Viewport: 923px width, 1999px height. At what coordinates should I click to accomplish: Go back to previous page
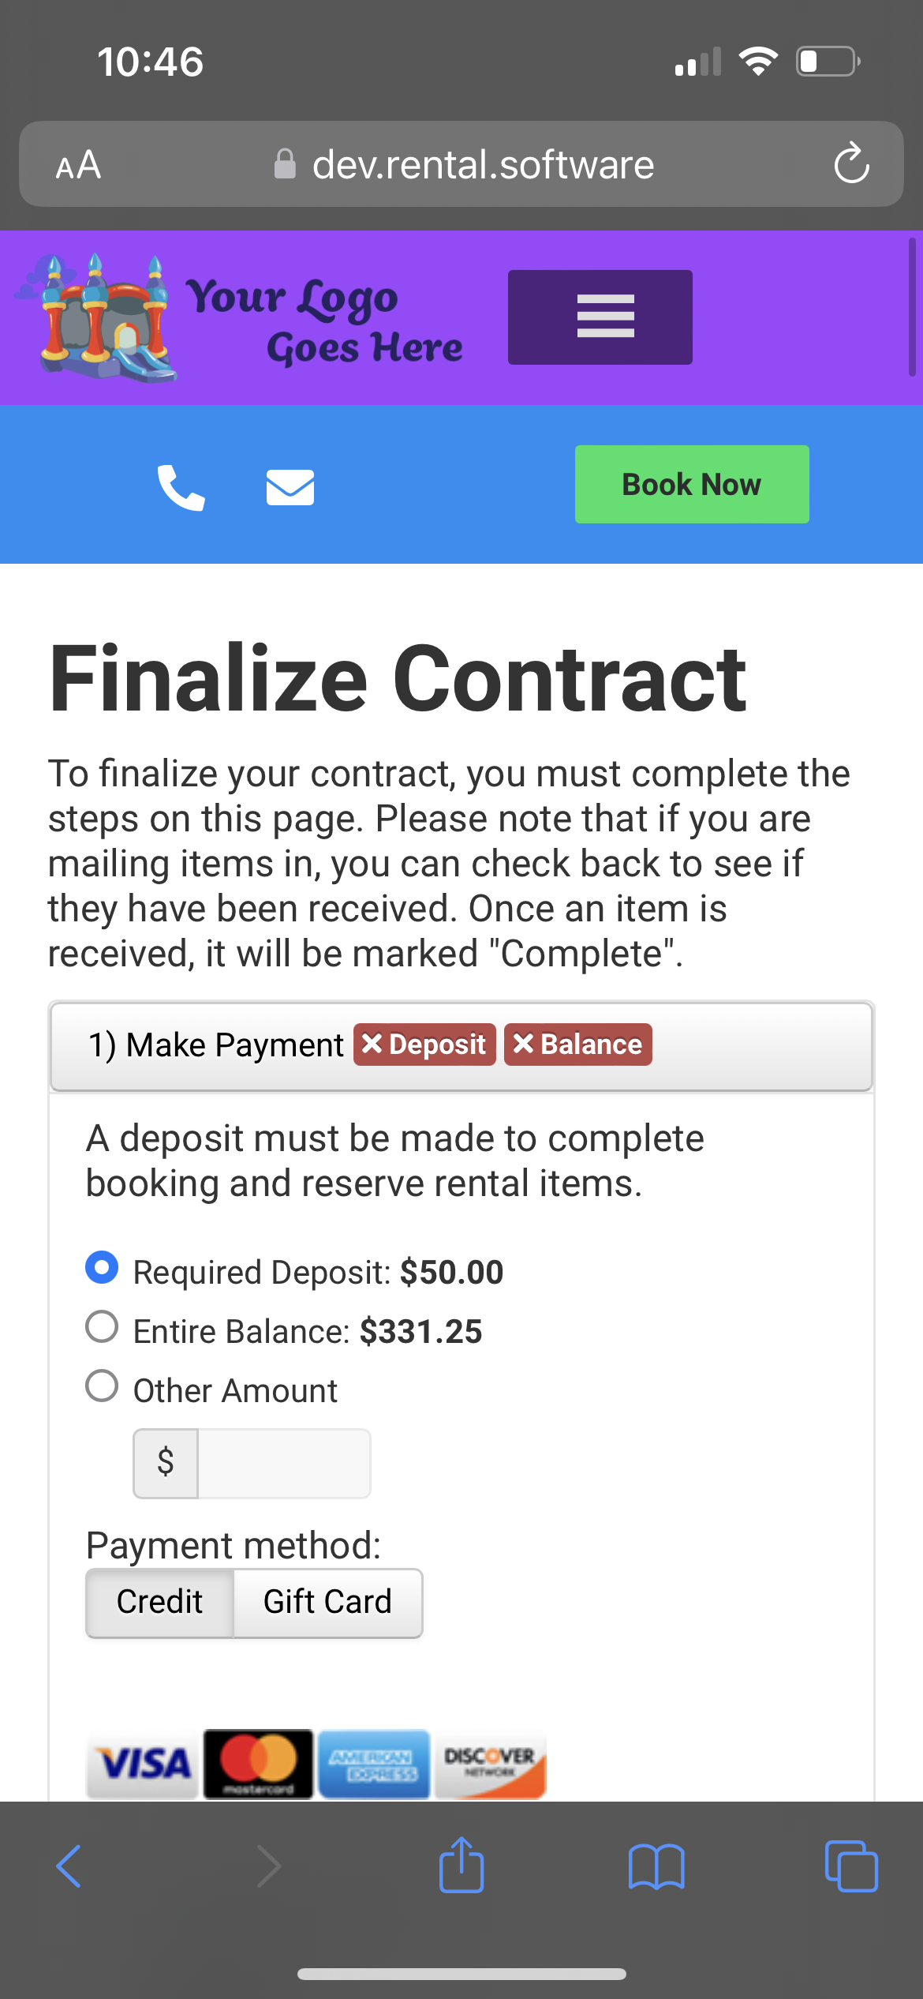pos(69,1866)
